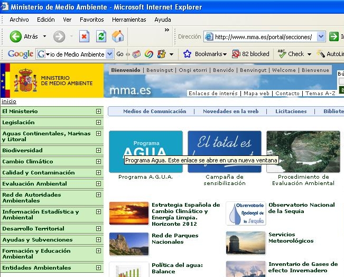Screen dimensions: 344x277
Task: Refresh the page with the green arrows icon
Action: coord(101,36)
